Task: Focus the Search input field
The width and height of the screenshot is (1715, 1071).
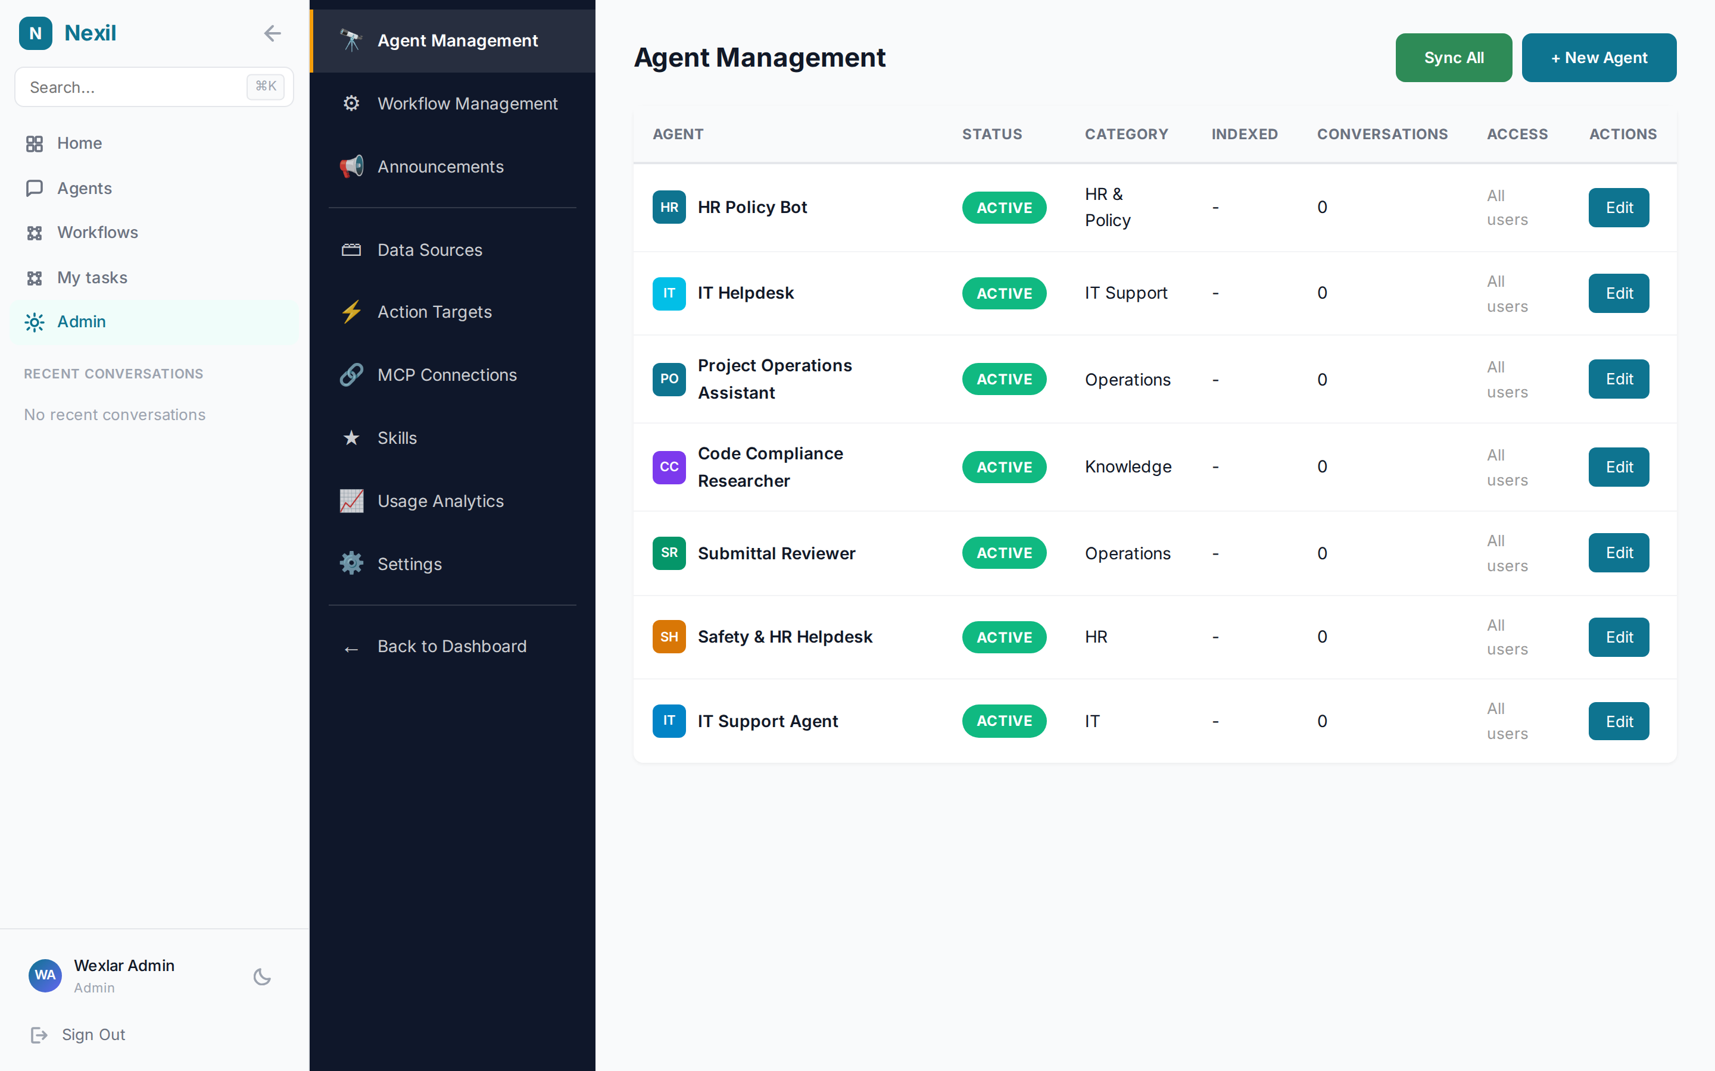Action: point(154,87)
